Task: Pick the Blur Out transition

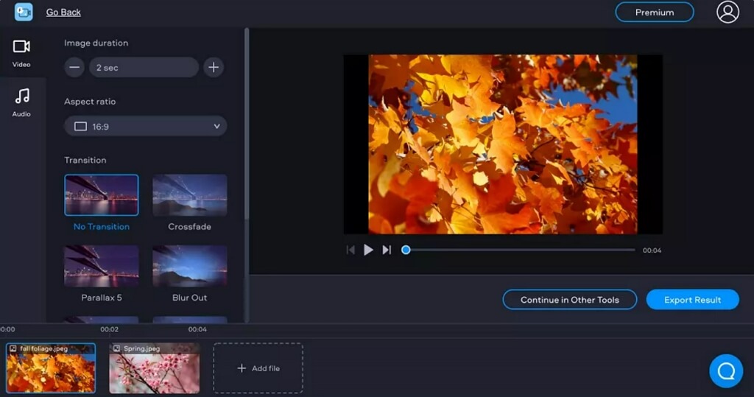Action: point(189,266)
